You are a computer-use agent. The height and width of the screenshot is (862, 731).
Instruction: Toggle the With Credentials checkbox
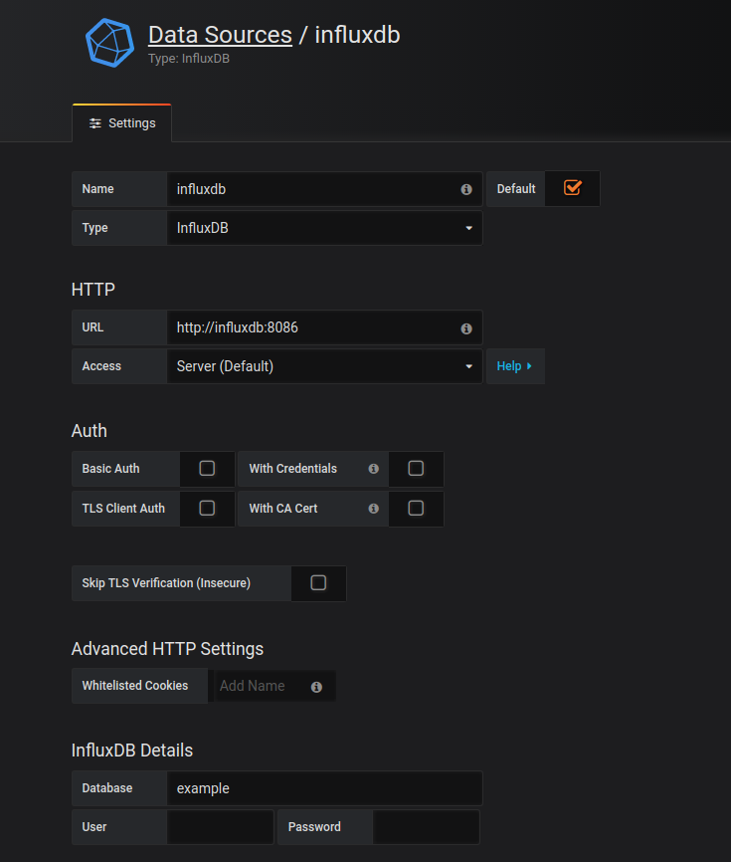pyautogui.click(x=416, y=469)
